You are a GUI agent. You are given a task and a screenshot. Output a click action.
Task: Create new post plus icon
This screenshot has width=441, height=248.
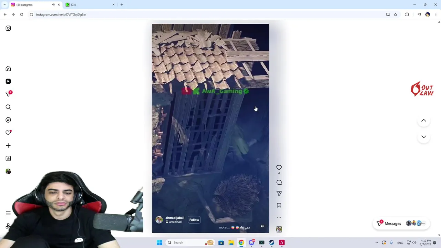[8, 146]
